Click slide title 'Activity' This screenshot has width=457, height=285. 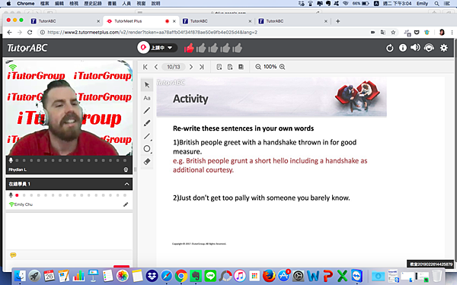tap(190, 99)
